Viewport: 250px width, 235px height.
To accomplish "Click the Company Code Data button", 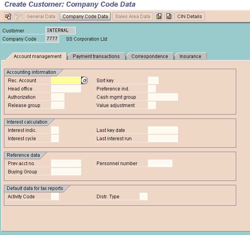I will coord(85,17).
